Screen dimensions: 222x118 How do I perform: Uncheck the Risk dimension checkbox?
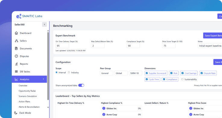point(171,73)
